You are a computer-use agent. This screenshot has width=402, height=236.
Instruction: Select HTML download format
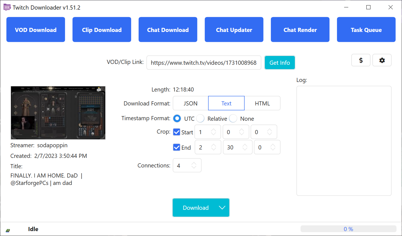click(x=262, y=103)
